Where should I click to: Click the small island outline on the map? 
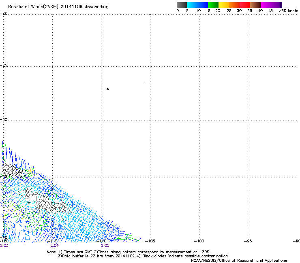108,89
